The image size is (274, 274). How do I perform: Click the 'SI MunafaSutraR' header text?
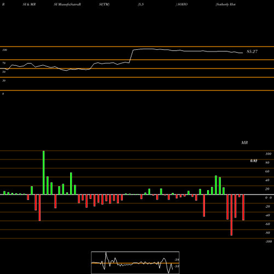click(x=67, y=4)
